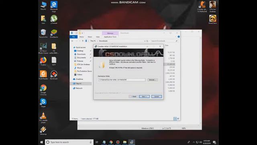The width and height of the screenshot is (257, 145).
Task: Edit the Destination folder path field
Action: coord(122,80)
